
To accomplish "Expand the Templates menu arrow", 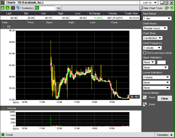I will click(x=172, y=135).
